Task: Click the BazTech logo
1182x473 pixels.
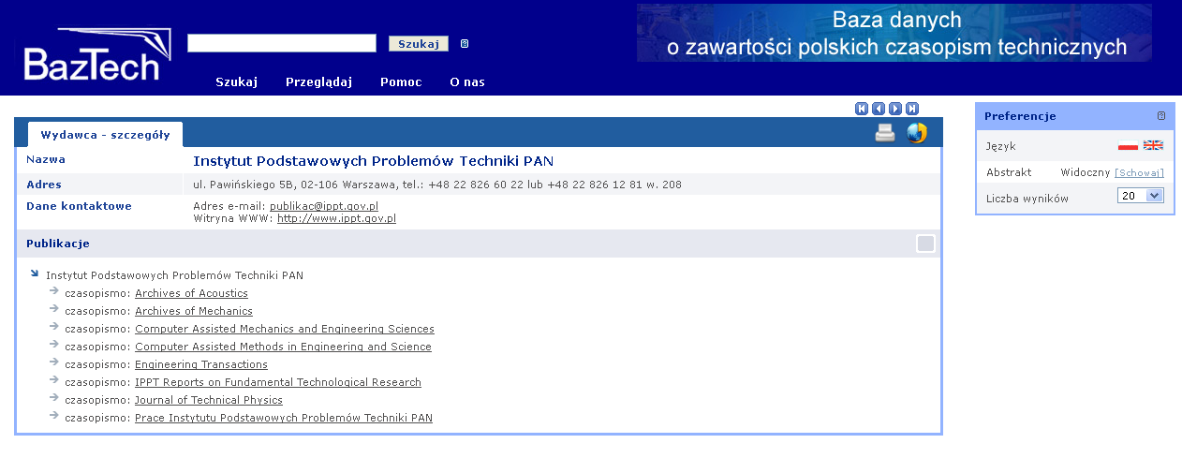Action: (97, 54)
